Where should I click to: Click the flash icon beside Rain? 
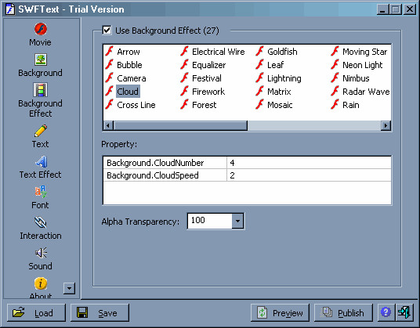click(335, 105)
